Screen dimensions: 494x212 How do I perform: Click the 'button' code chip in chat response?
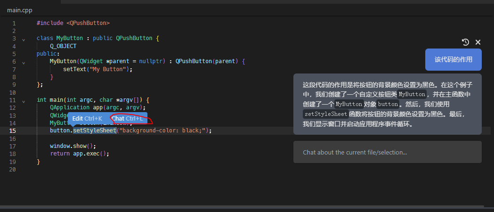[388, 104]
